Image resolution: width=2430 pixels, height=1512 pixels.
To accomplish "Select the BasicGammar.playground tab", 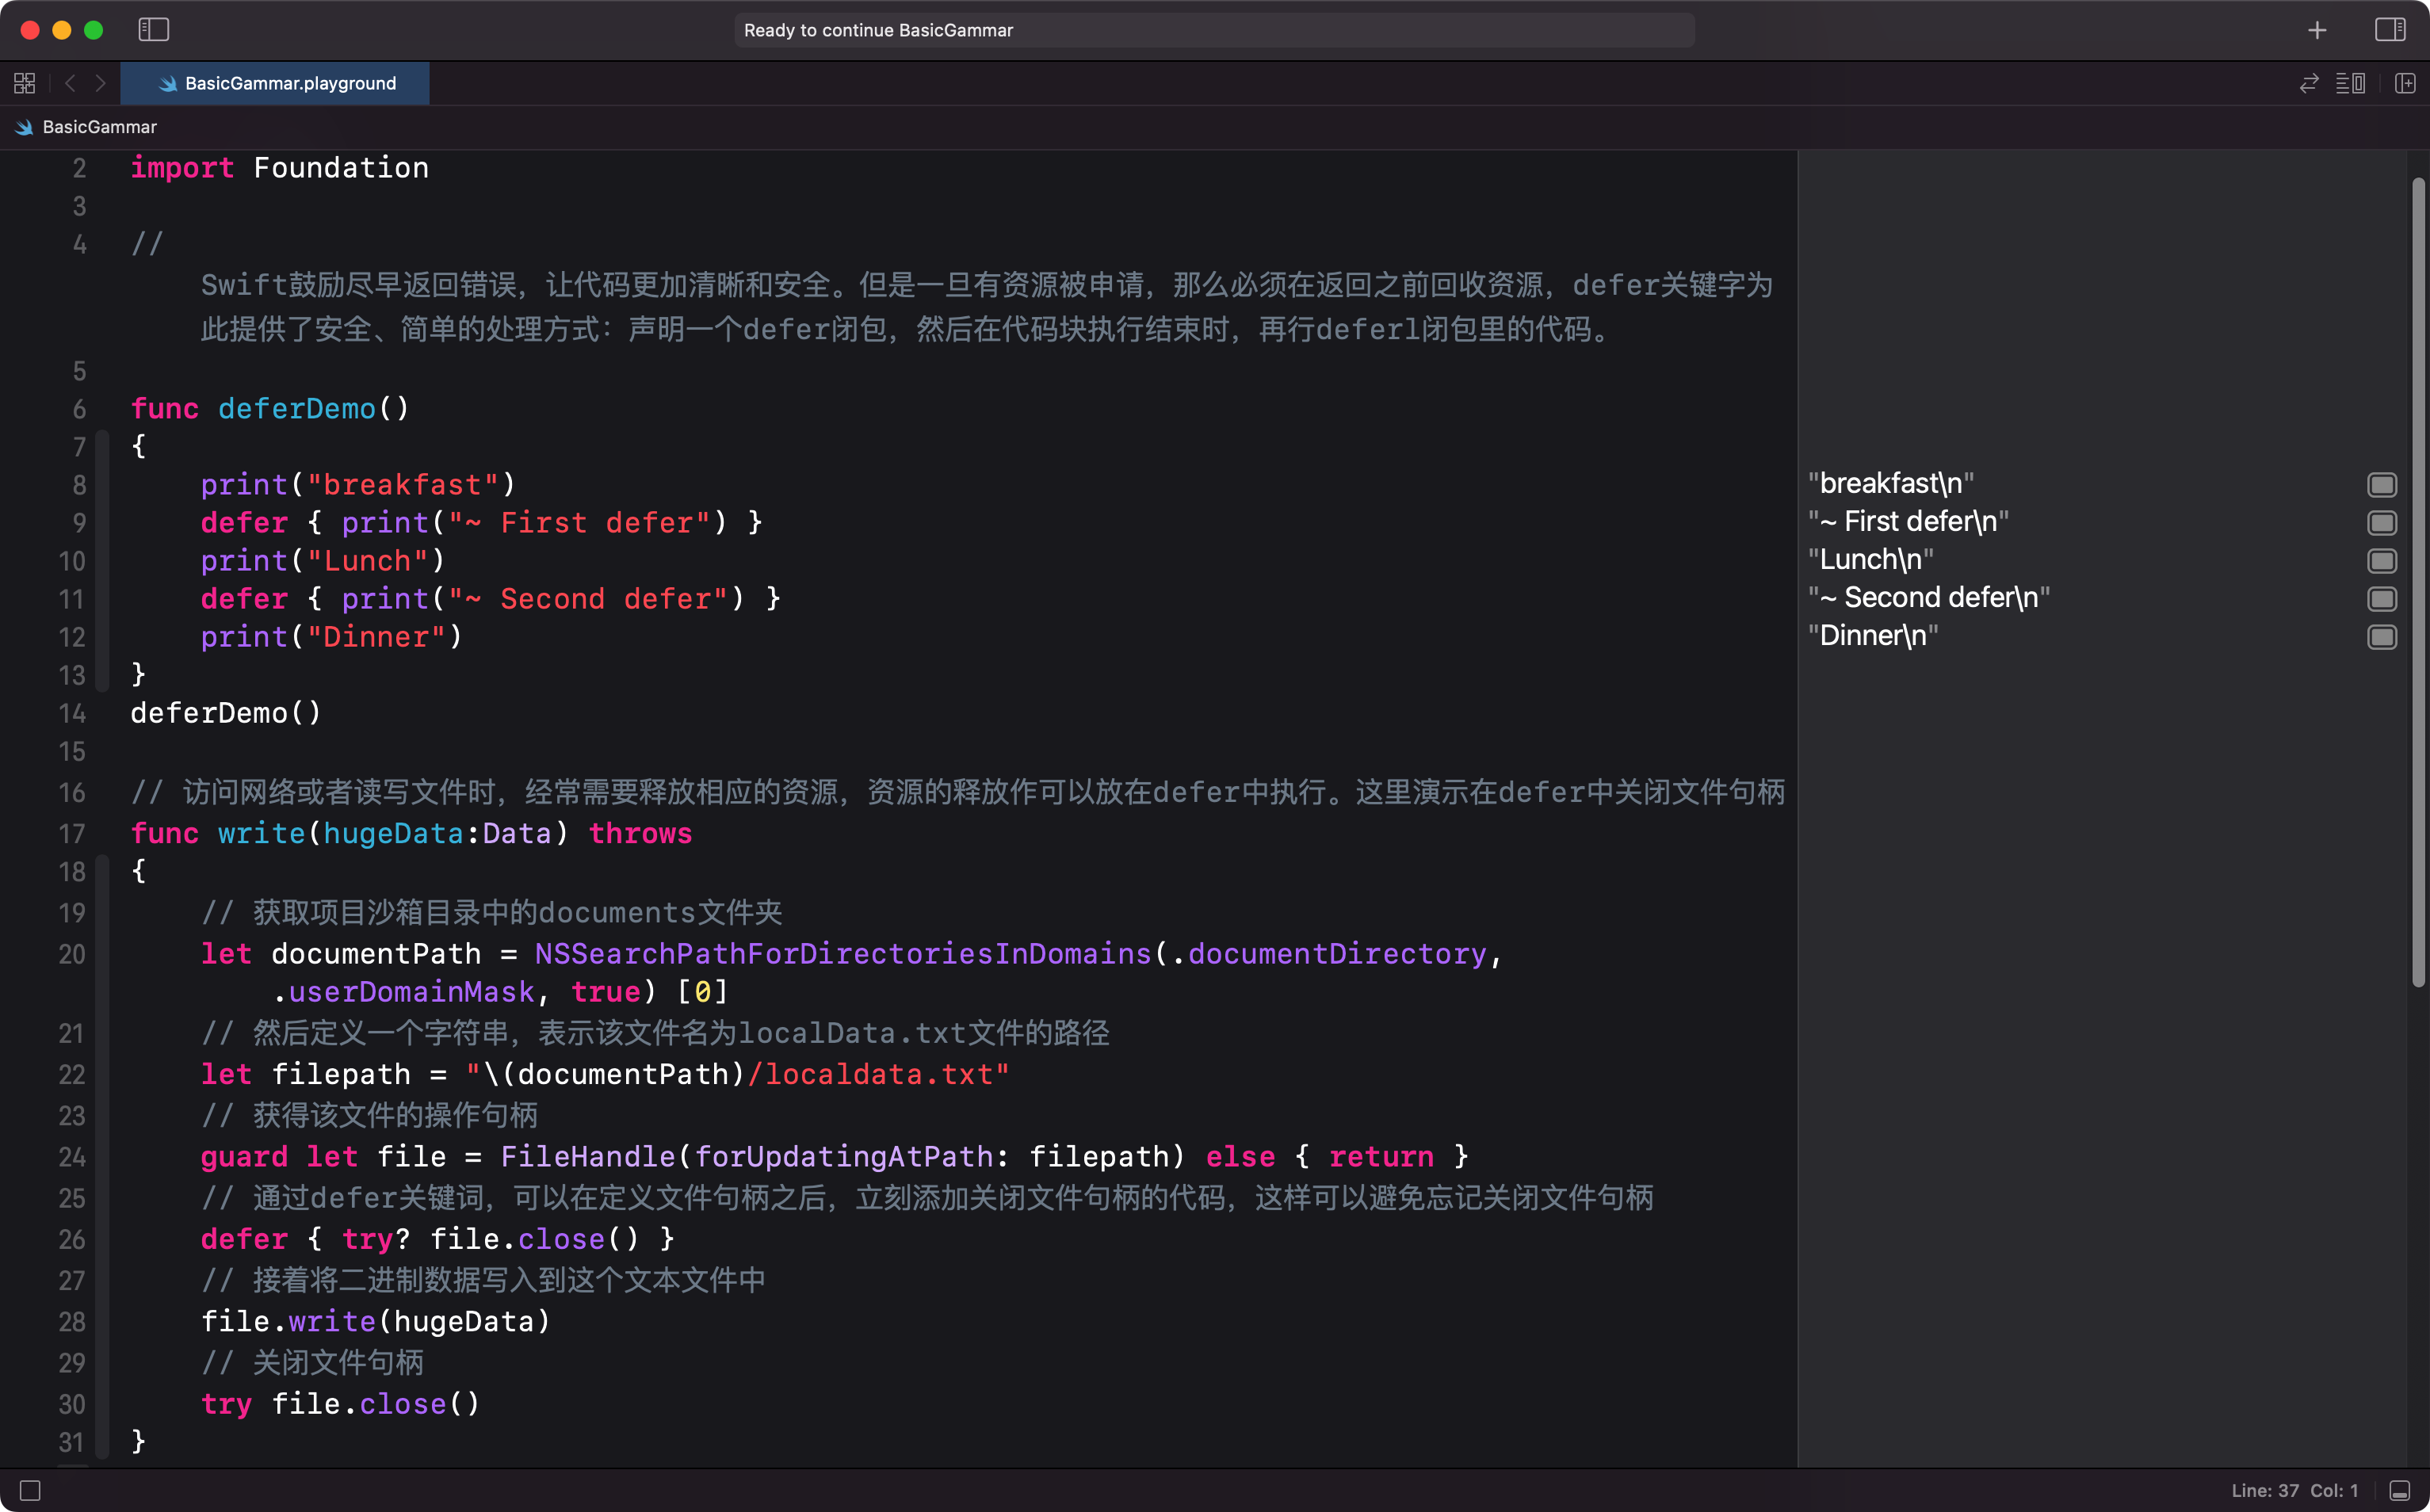I will pos(275,83).
